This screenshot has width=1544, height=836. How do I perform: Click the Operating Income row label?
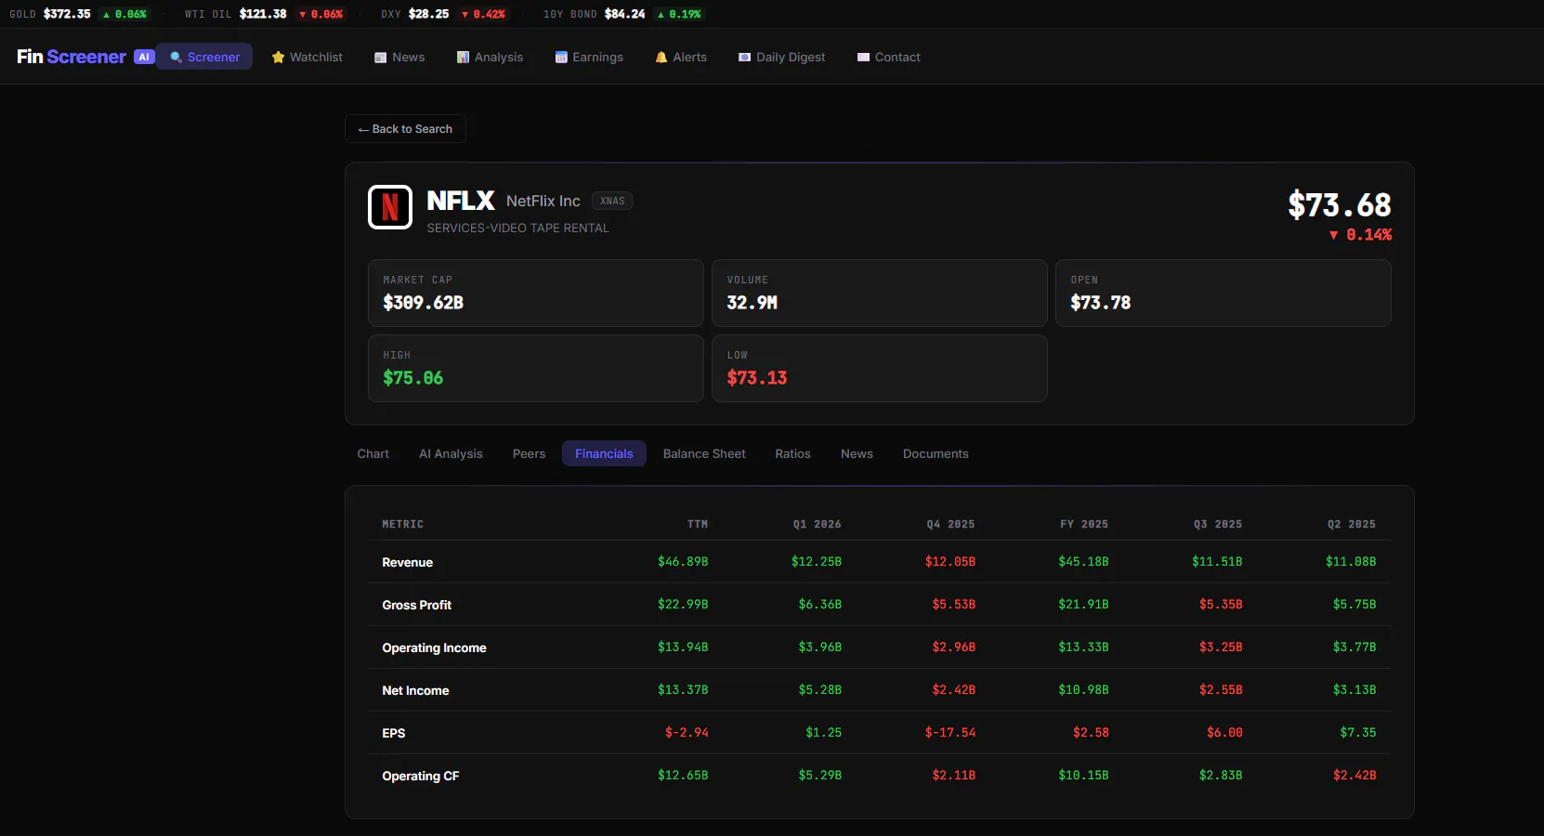point(435,647)
